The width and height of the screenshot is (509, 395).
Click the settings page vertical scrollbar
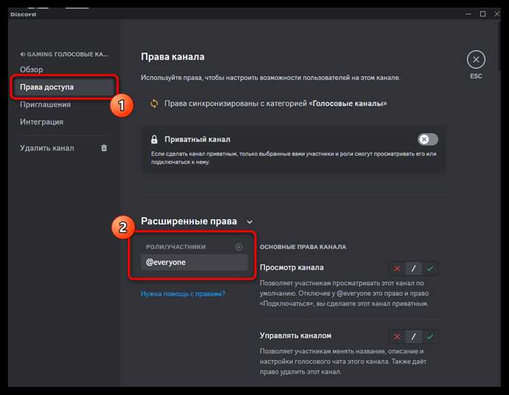click(499, 45)
